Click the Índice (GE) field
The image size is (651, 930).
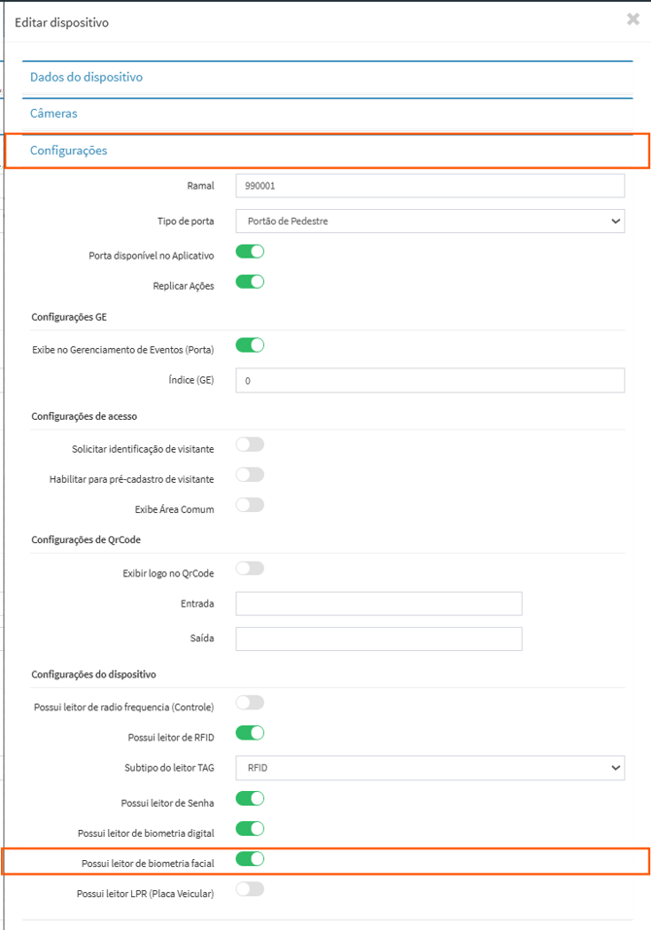tap(429, 381)
